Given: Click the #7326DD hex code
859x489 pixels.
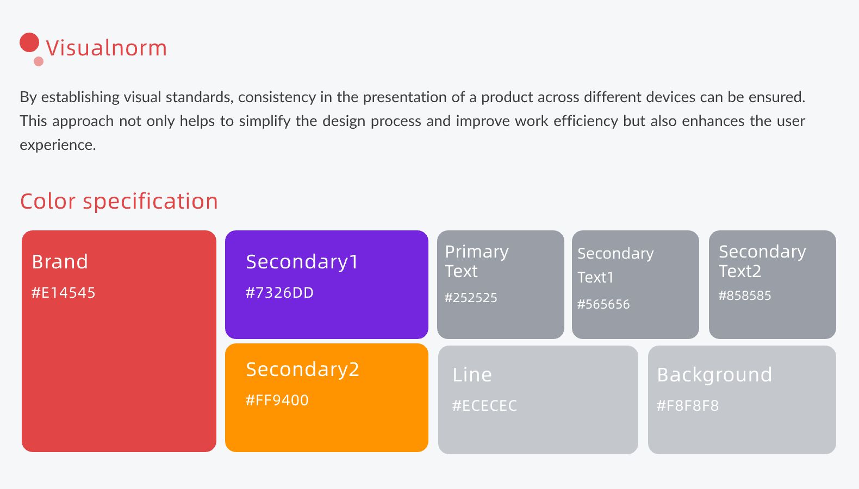Looking at the screenshot, I should [279, 293].
